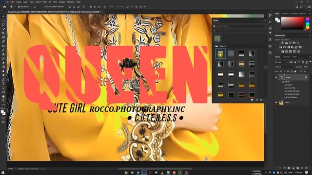Click the Home icon in options bar
This screenshot has height=175, width=312.
click(x=4, y=7)
